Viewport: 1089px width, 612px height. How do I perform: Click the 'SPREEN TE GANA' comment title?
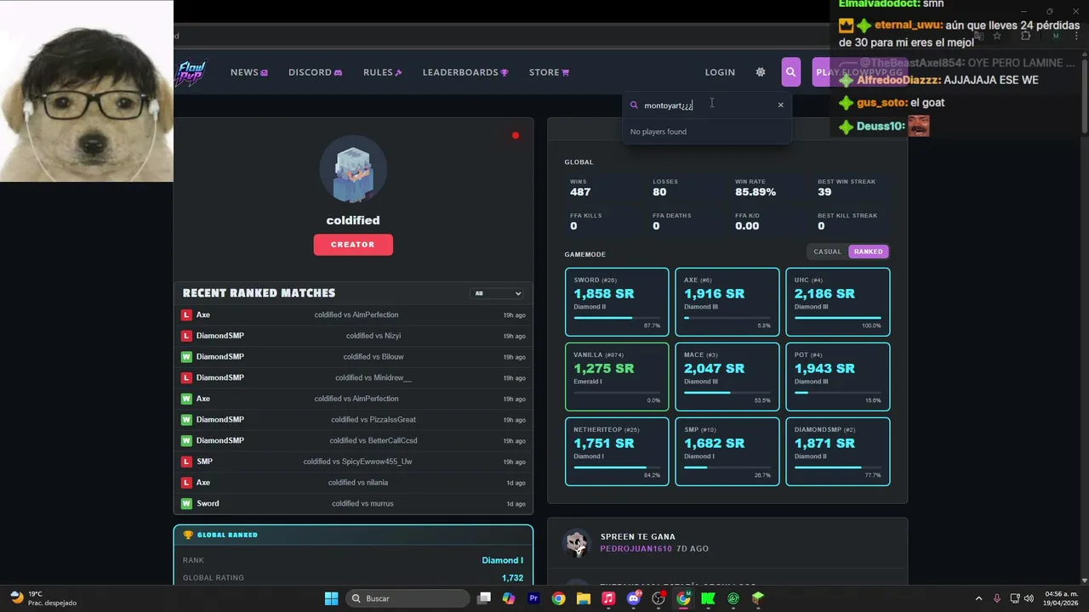[x=638, y=537]
